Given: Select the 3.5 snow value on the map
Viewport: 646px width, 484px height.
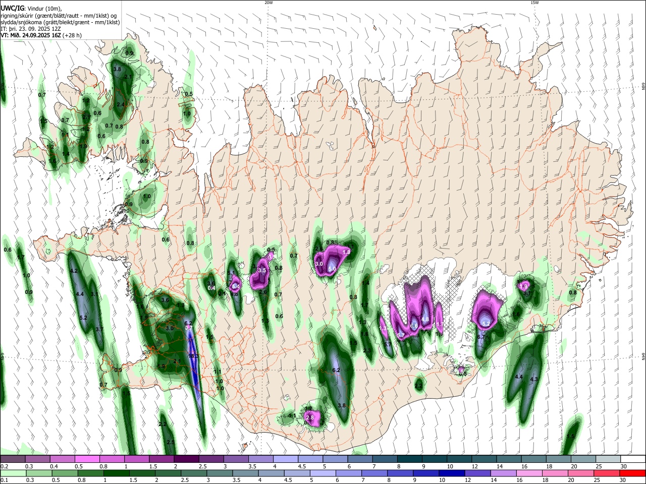Looking at the screenshot, I should [x=262, y=271].
